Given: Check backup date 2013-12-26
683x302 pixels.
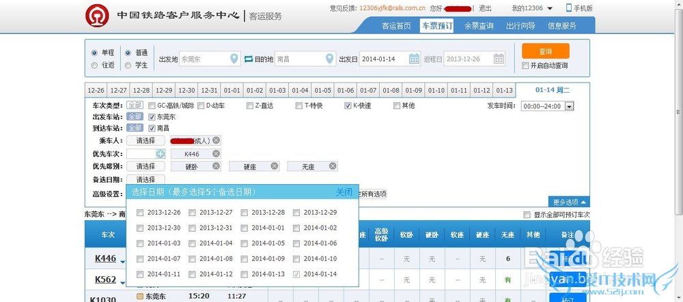Looking at the screenshot, I should (x=140, y=213).
